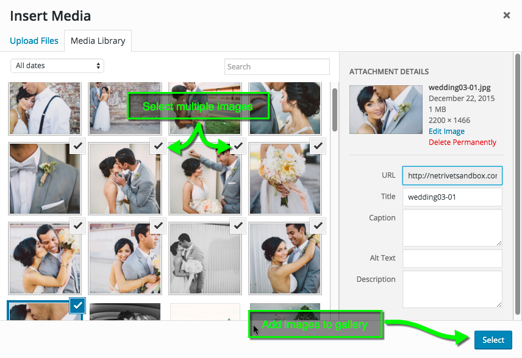Click the December 22, 2015 date text

(x=462, y=99)
